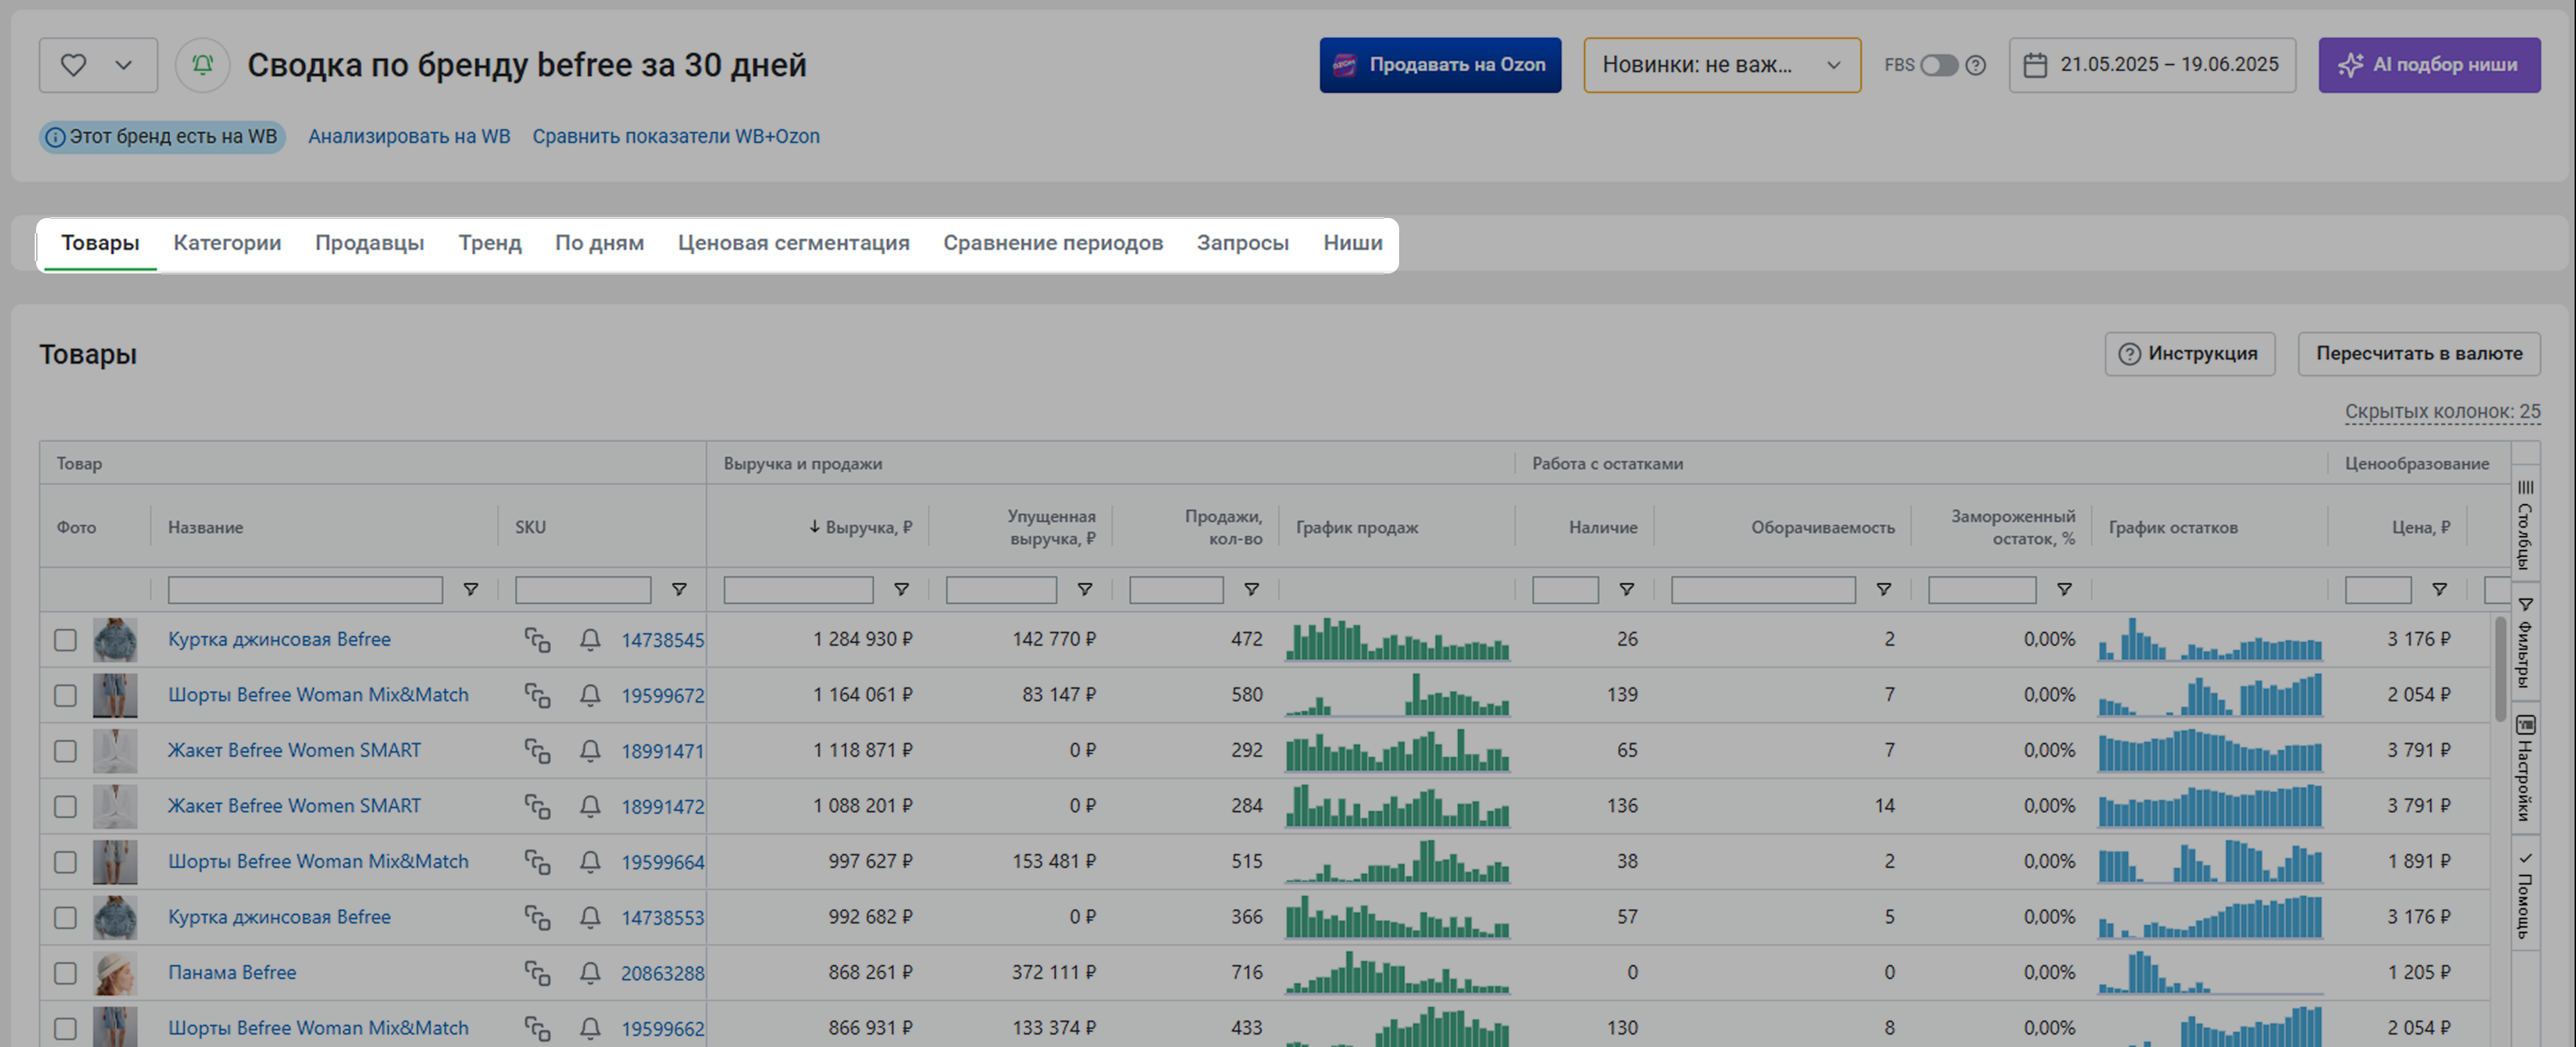Sort by Выручка, ₽ column header

[860, 528]
